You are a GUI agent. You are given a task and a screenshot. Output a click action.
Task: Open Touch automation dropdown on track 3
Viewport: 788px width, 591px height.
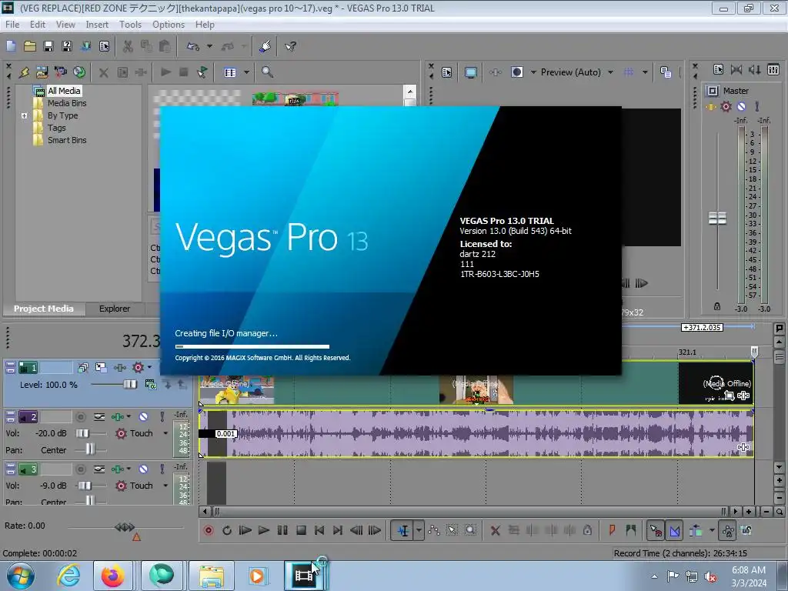click(x=165, y=486)
